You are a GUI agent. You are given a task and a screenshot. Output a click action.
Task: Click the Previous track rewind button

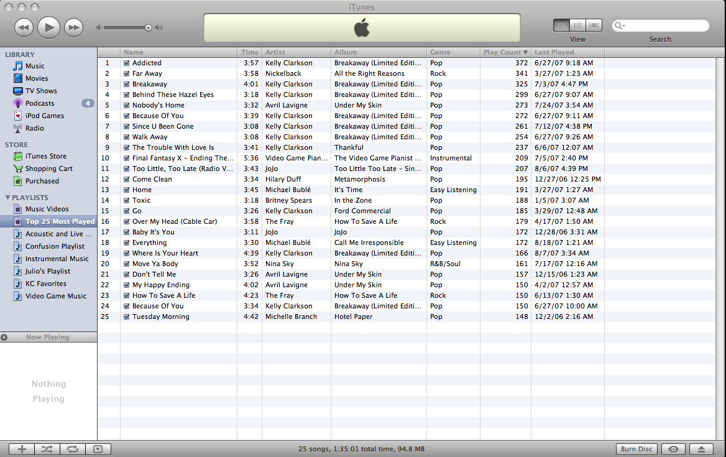tap(24, 27)
